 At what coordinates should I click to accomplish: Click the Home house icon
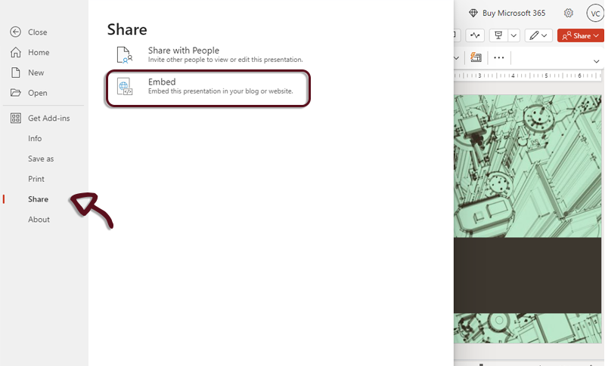(15, 52)
